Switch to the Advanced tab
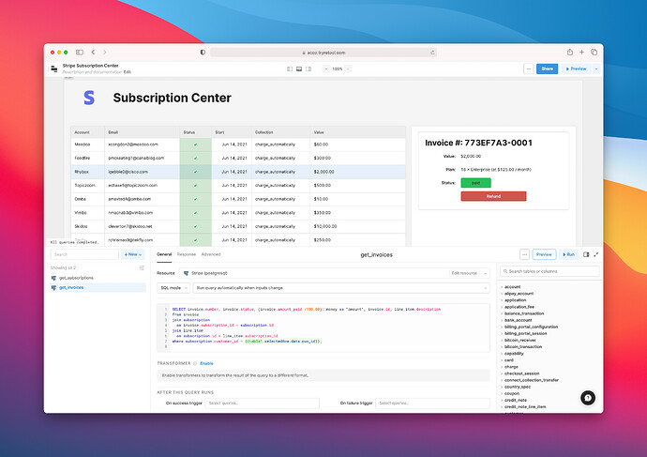Screen dimensions: 647x457 [x=211, y=254]
